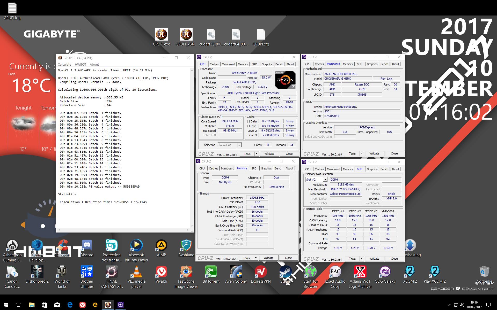Open the About menu in GPUPI

tap(94, 64)
